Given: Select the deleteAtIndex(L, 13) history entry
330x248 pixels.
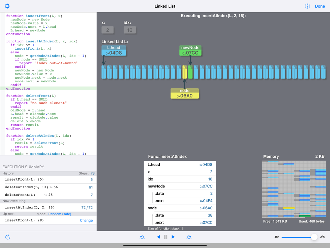Looking at the screenshot, I should pyautogui.click(x=49, y=187).
